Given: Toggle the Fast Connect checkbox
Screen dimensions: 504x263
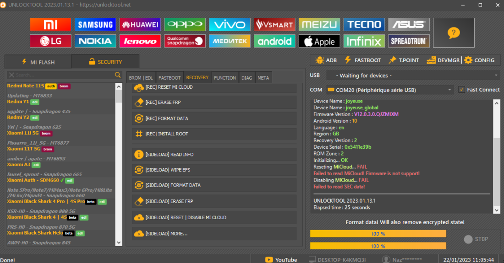Looking at the screenshot, I should 461,90.
